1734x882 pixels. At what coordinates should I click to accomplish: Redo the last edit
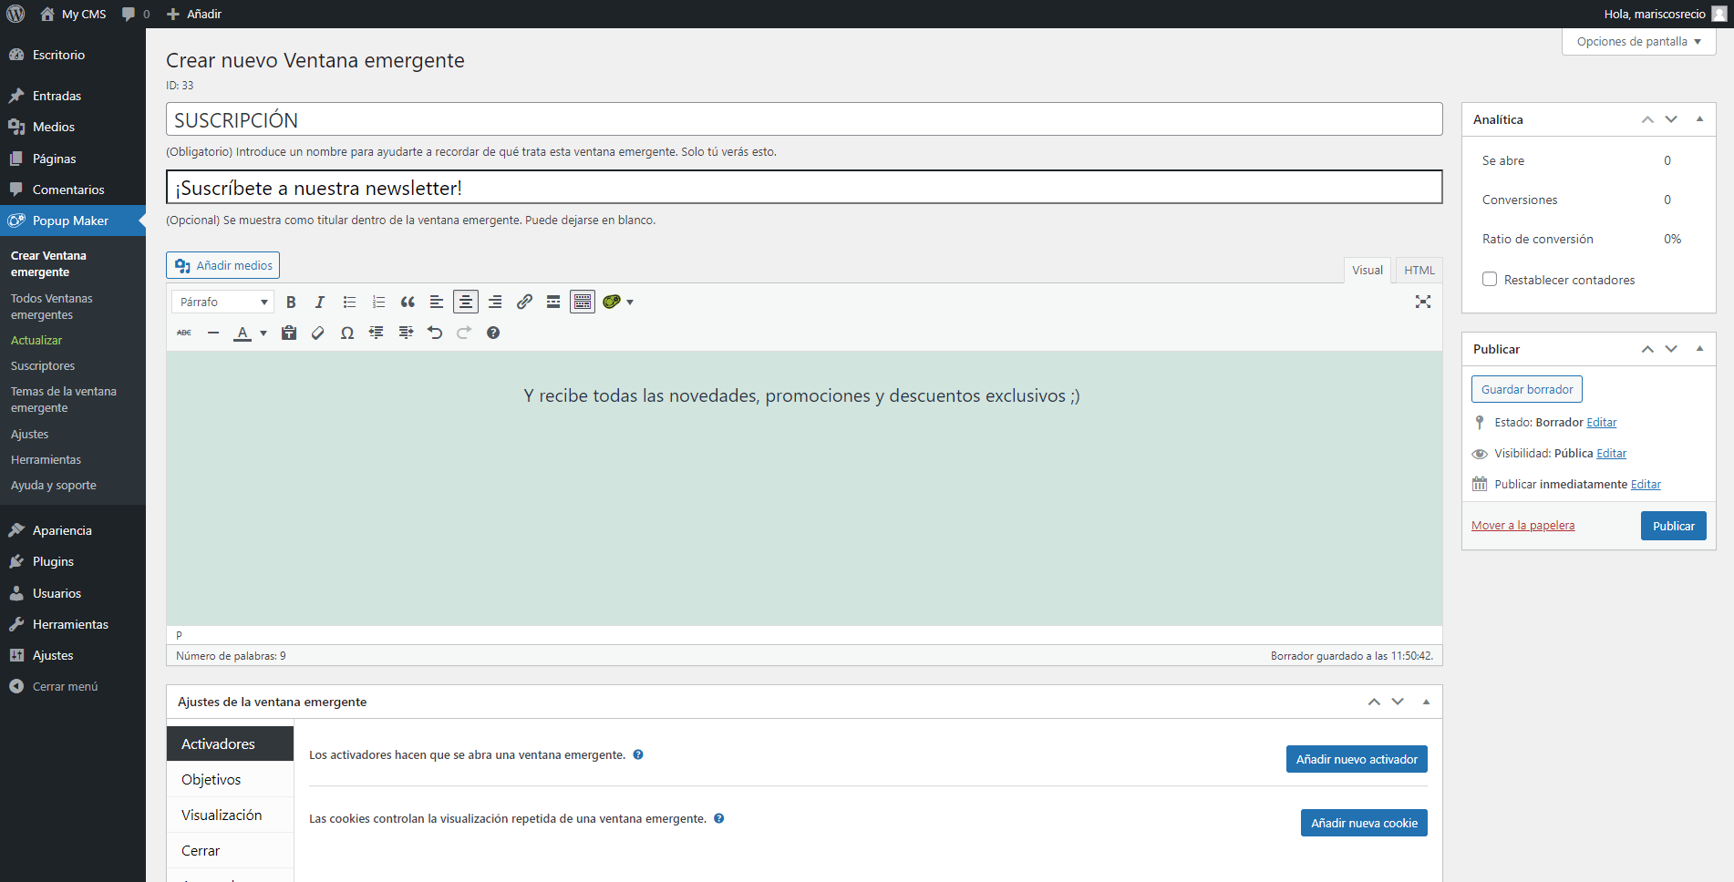click(x=464, y=333)
